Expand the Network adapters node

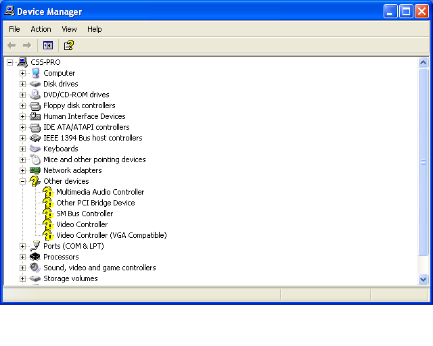22,170
